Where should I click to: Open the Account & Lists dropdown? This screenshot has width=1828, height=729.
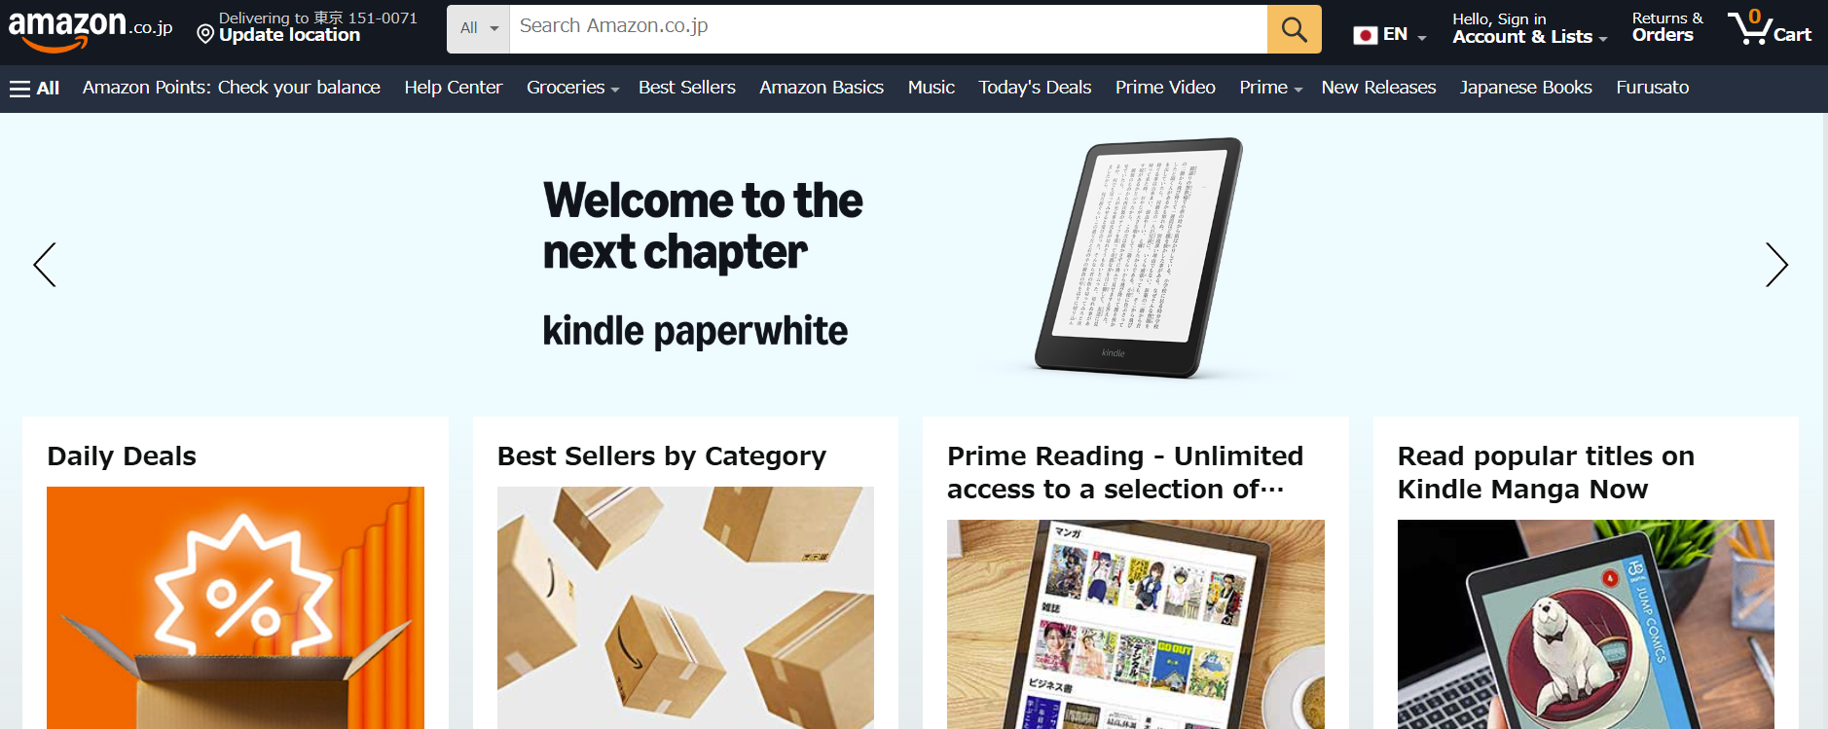[x=1529, y=28]
